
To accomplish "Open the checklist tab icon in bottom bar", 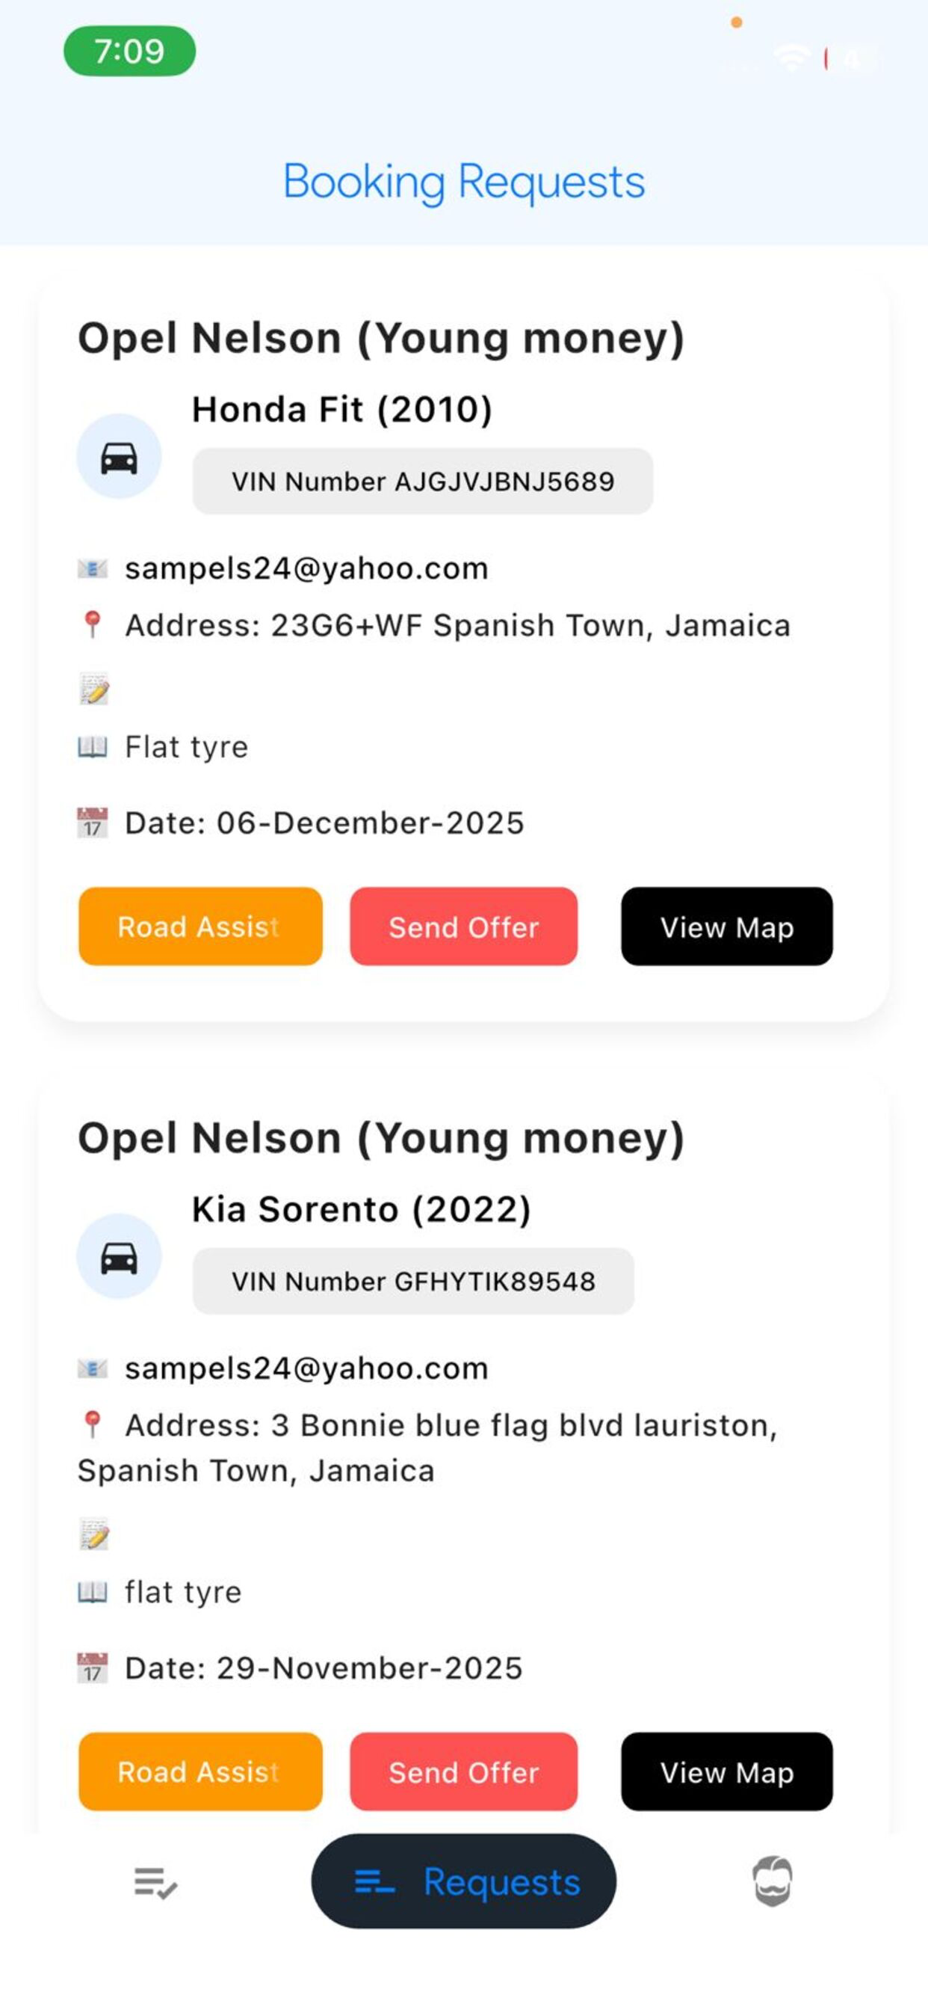I will (x=155, y=1883).
